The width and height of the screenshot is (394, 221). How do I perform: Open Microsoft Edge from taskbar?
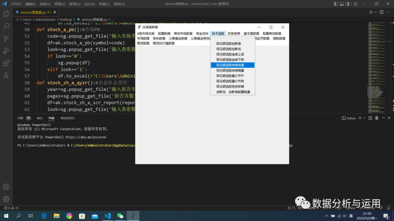(x=44, y=216)
